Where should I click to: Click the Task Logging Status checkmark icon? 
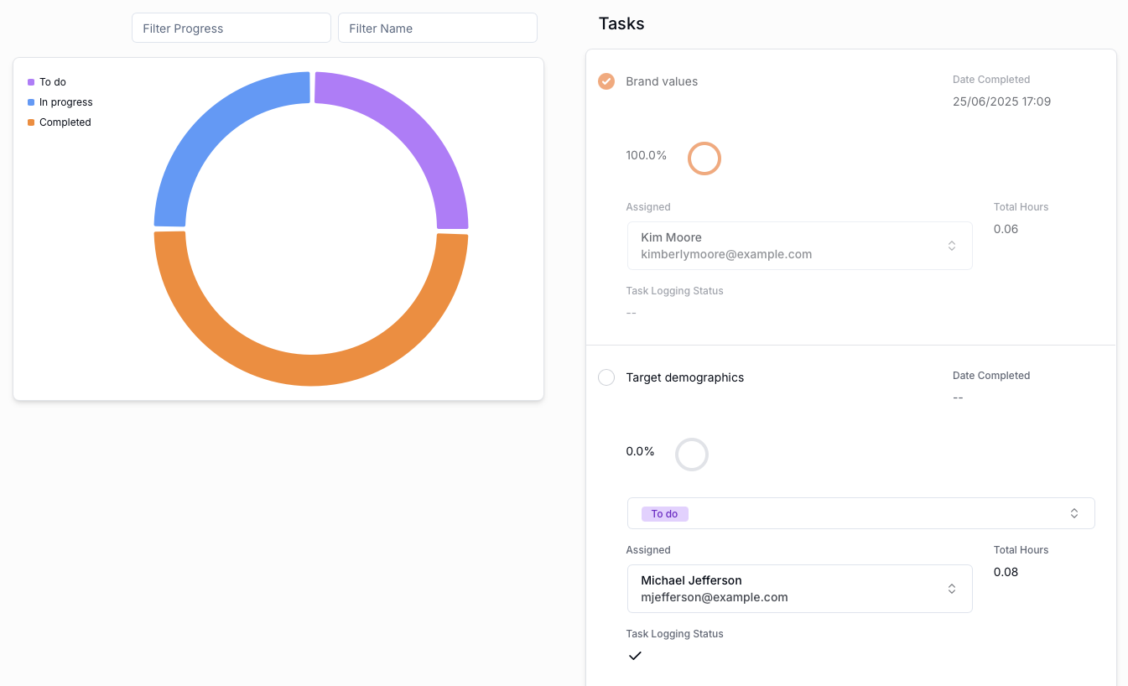pyautogui.click(x=635, y=656)
